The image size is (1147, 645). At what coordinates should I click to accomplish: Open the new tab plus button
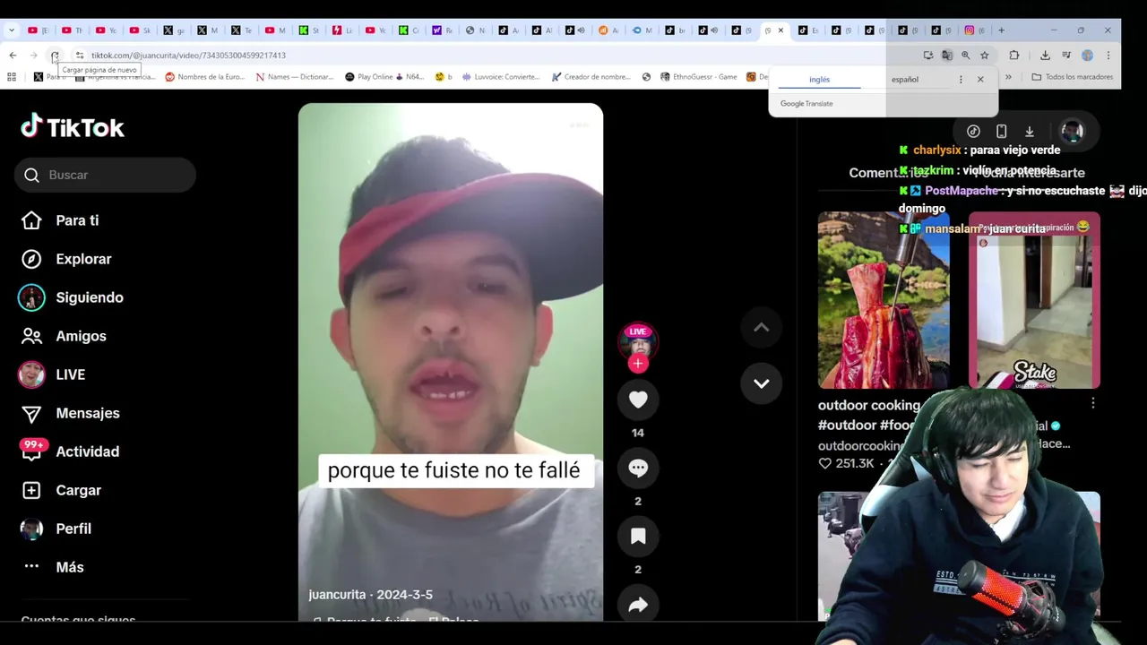[1001, 30]
